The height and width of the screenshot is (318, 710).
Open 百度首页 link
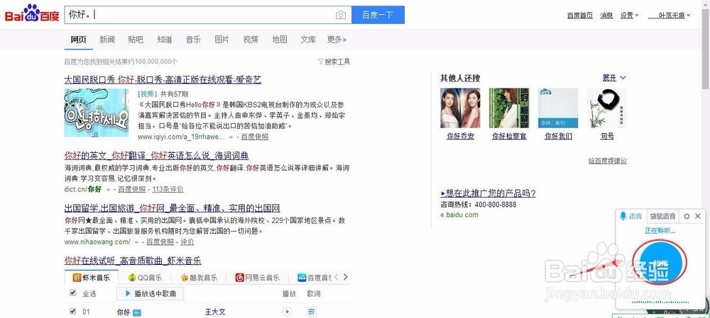click(x=579, y=16)
